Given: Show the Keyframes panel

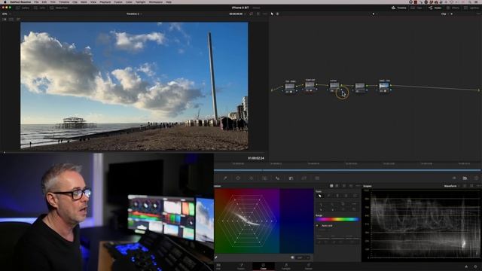Looking at the screenshot, I should click(x=454, y=178).
